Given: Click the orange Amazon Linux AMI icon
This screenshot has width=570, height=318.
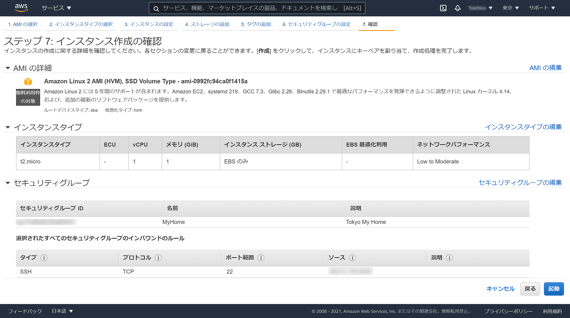Looking at the screenshot, I should click(x=28, y=82).
